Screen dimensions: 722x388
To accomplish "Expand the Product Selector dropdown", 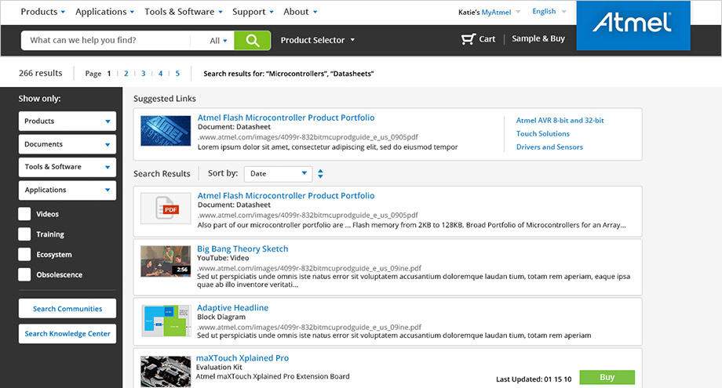I will pyautogui.click(x=318, y=40).
